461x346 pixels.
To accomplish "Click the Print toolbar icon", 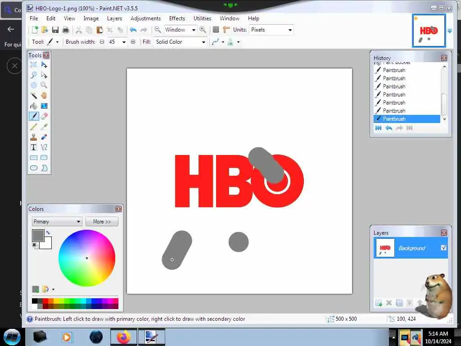I will [66, 30].
